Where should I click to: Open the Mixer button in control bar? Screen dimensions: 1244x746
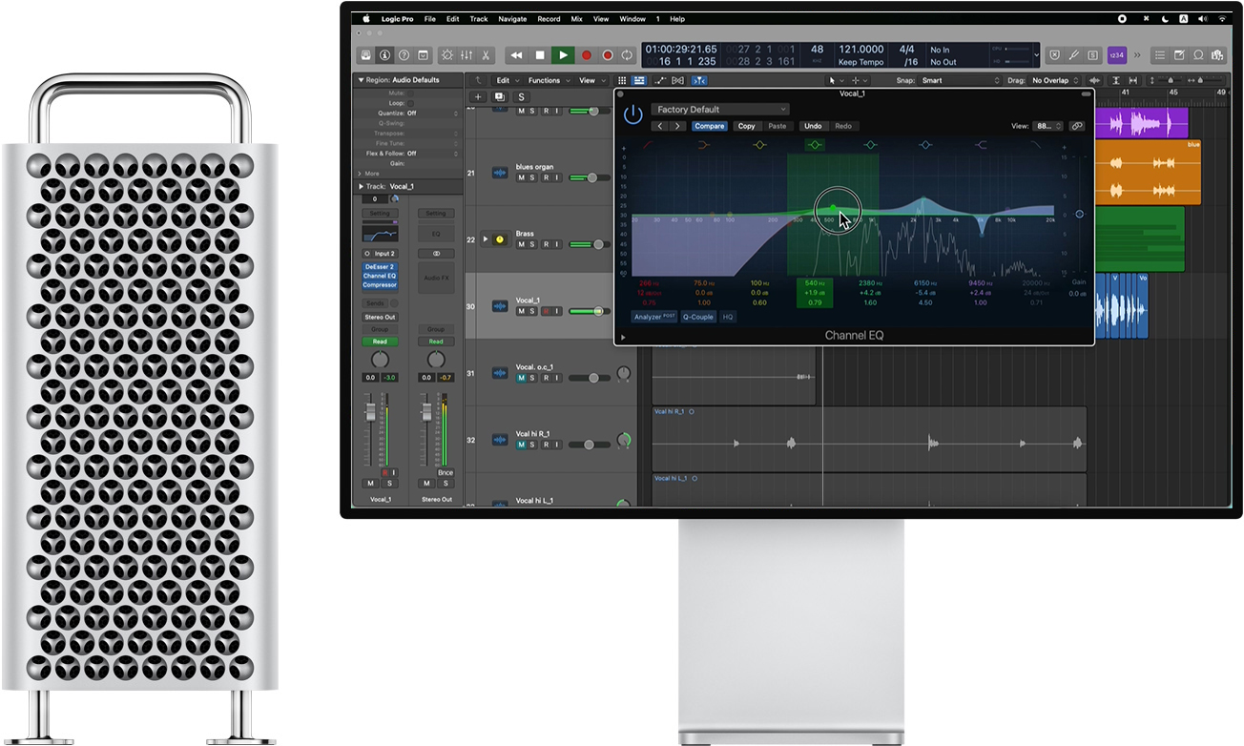[x=466, y=55]
